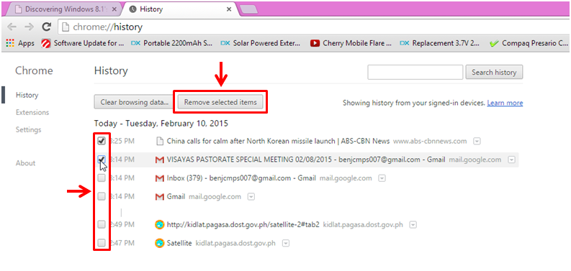Click the Search history button

tap(494, 72)
